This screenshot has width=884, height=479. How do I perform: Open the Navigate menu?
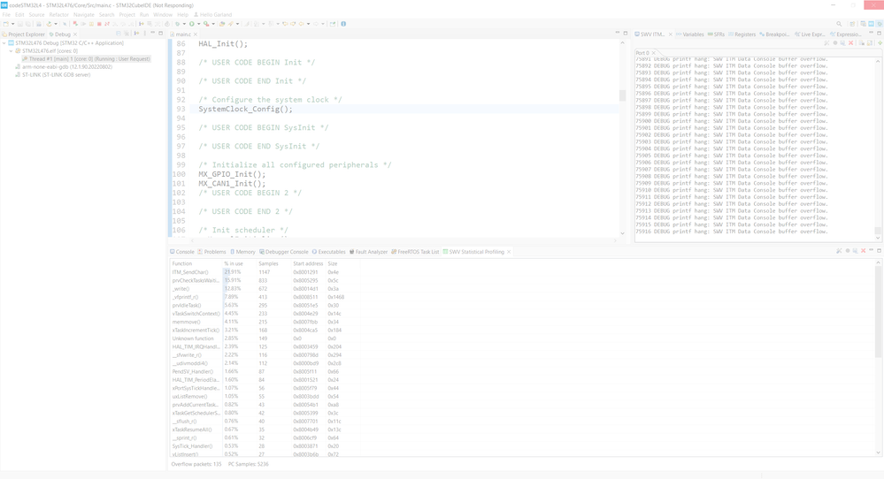coord(83,14)
